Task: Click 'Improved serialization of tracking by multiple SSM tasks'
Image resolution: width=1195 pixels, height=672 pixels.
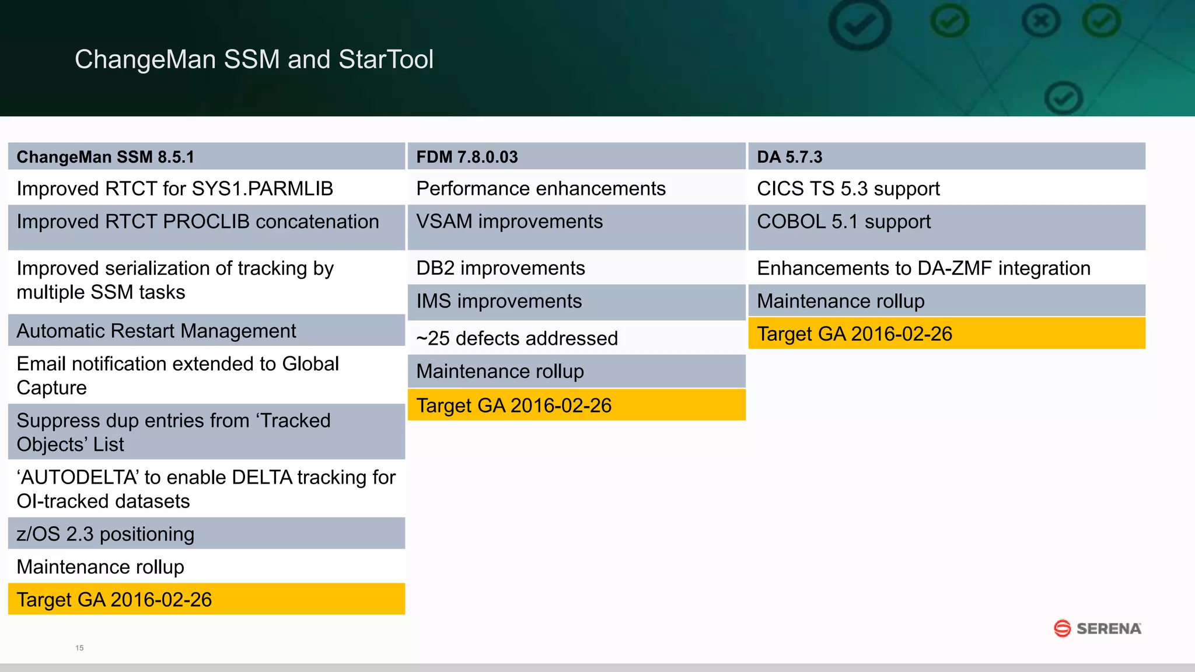Action: click(207, 282)
